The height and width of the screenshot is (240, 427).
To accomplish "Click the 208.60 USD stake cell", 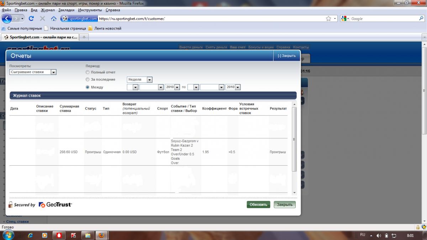I will (69, 152).
